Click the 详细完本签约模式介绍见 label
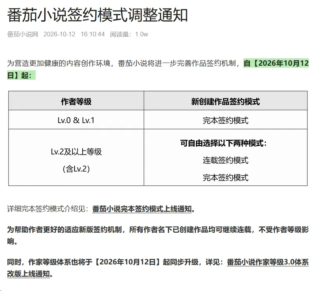This screenshot has width=319, height=291. tap(48, 209)
